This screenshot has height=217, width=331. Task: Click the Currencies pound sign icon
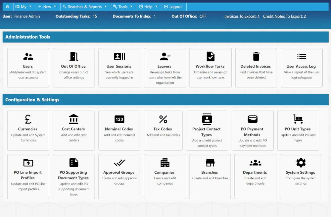tap(28, 119)
